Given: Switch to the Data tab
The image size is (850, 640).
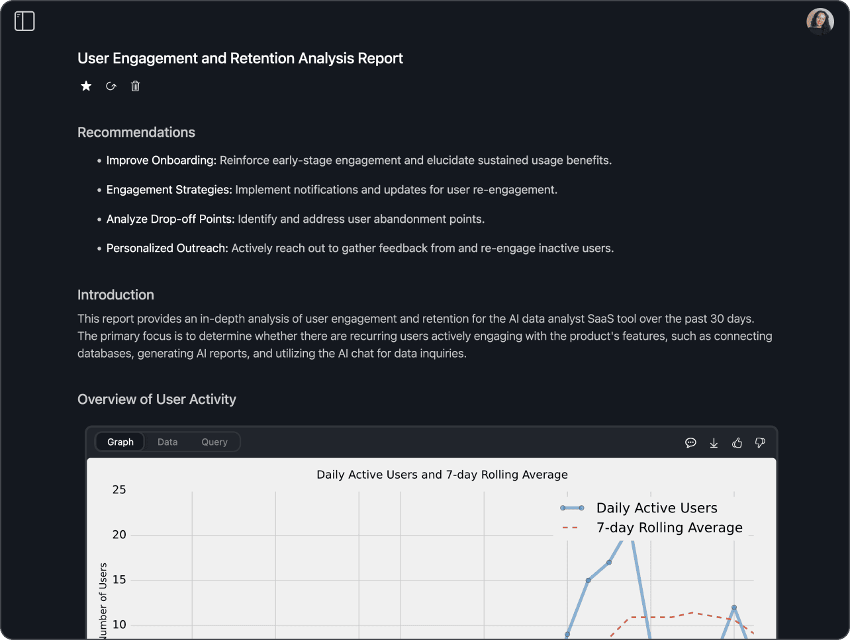Looking at the screenshot, I should click(167, 442).
